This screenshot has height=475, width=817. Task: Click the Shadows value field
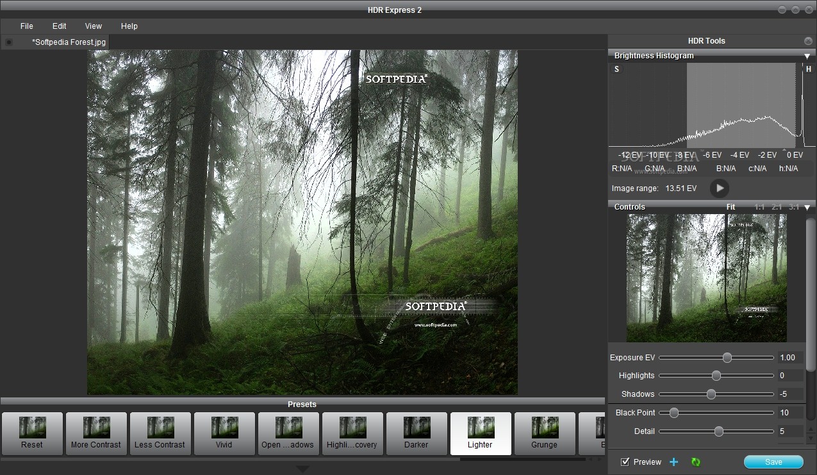point(790,394)
